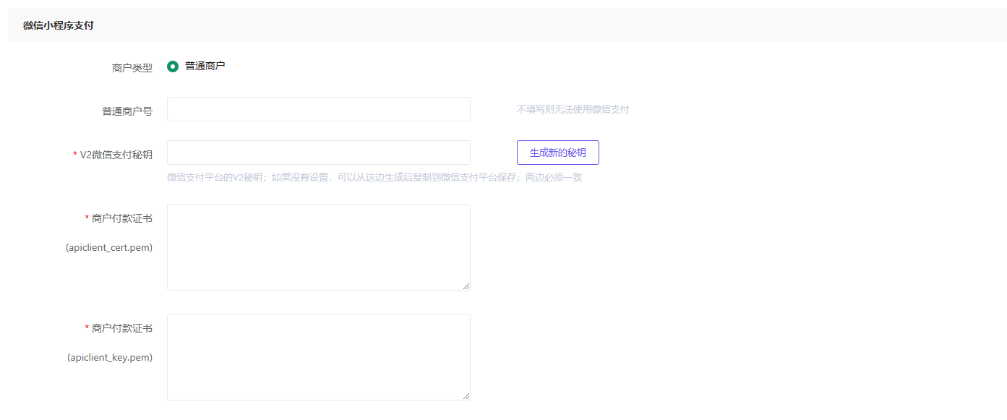The width and height of the screenshot is (1007, 420).
Task: Click the 不填写则无法使用微信支付 hint text
Action: (x=573, y=110)
